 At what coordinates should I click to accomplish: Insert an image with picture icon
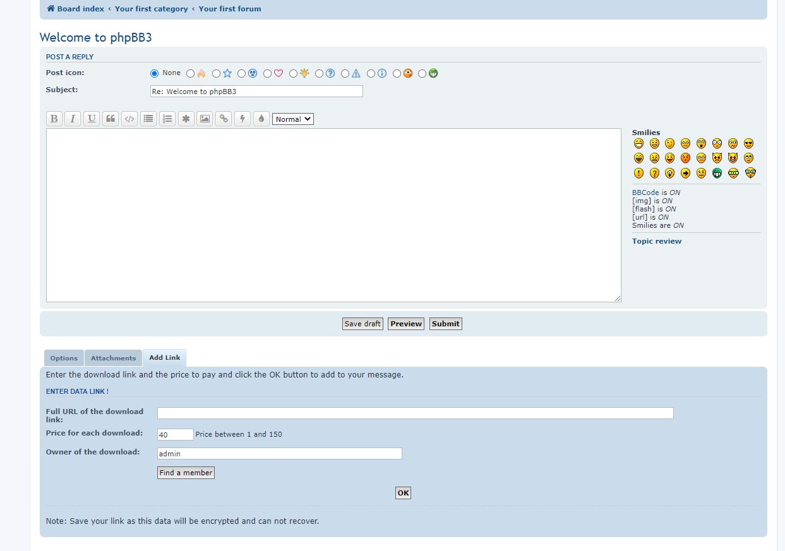click(x=205, y=119)
